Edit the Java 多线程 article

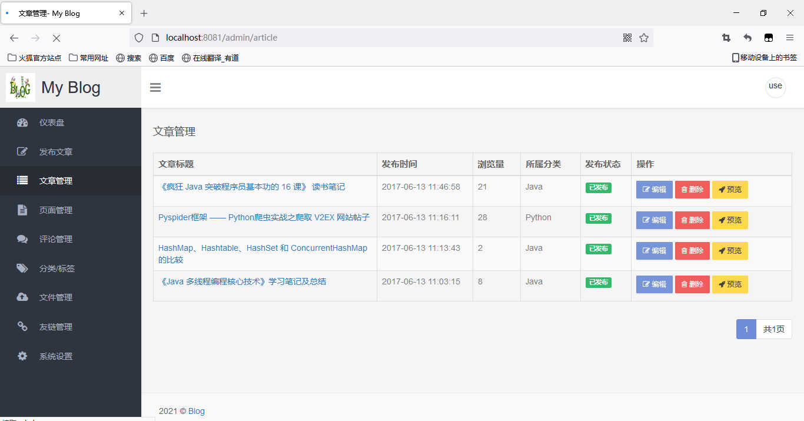(x=654, y=284)
